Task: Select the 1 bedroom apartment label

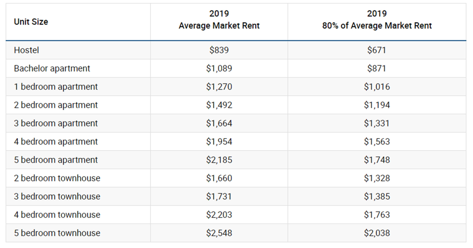Action: coord(56,87)
